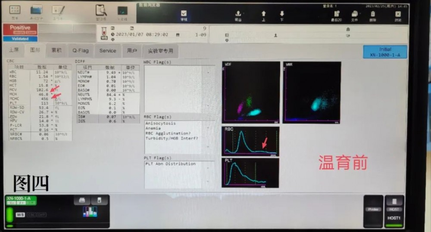Viewport: 431px width, 232px height.
Task: Click the blue Validated status label
Action: click(x=20, y=39)
